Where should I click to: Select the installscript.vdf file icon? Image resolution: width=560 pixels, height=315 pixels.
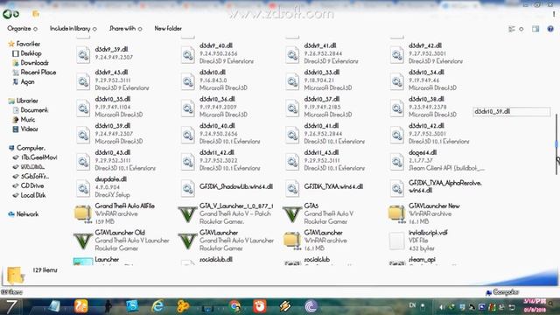396,241
